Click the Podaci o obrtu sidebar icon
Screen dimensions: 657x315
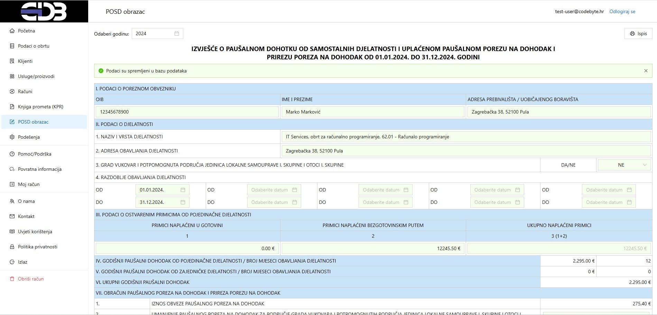click(x=12, y=46)
